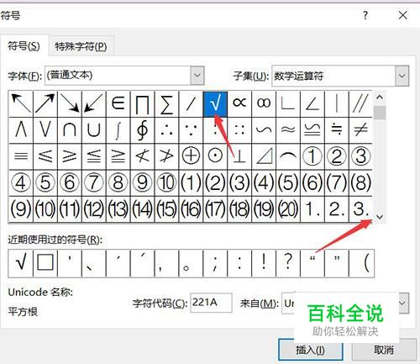Select the angle ∠ symbol
The height and width of the screenshot is (364, 420).
point(312,103)
